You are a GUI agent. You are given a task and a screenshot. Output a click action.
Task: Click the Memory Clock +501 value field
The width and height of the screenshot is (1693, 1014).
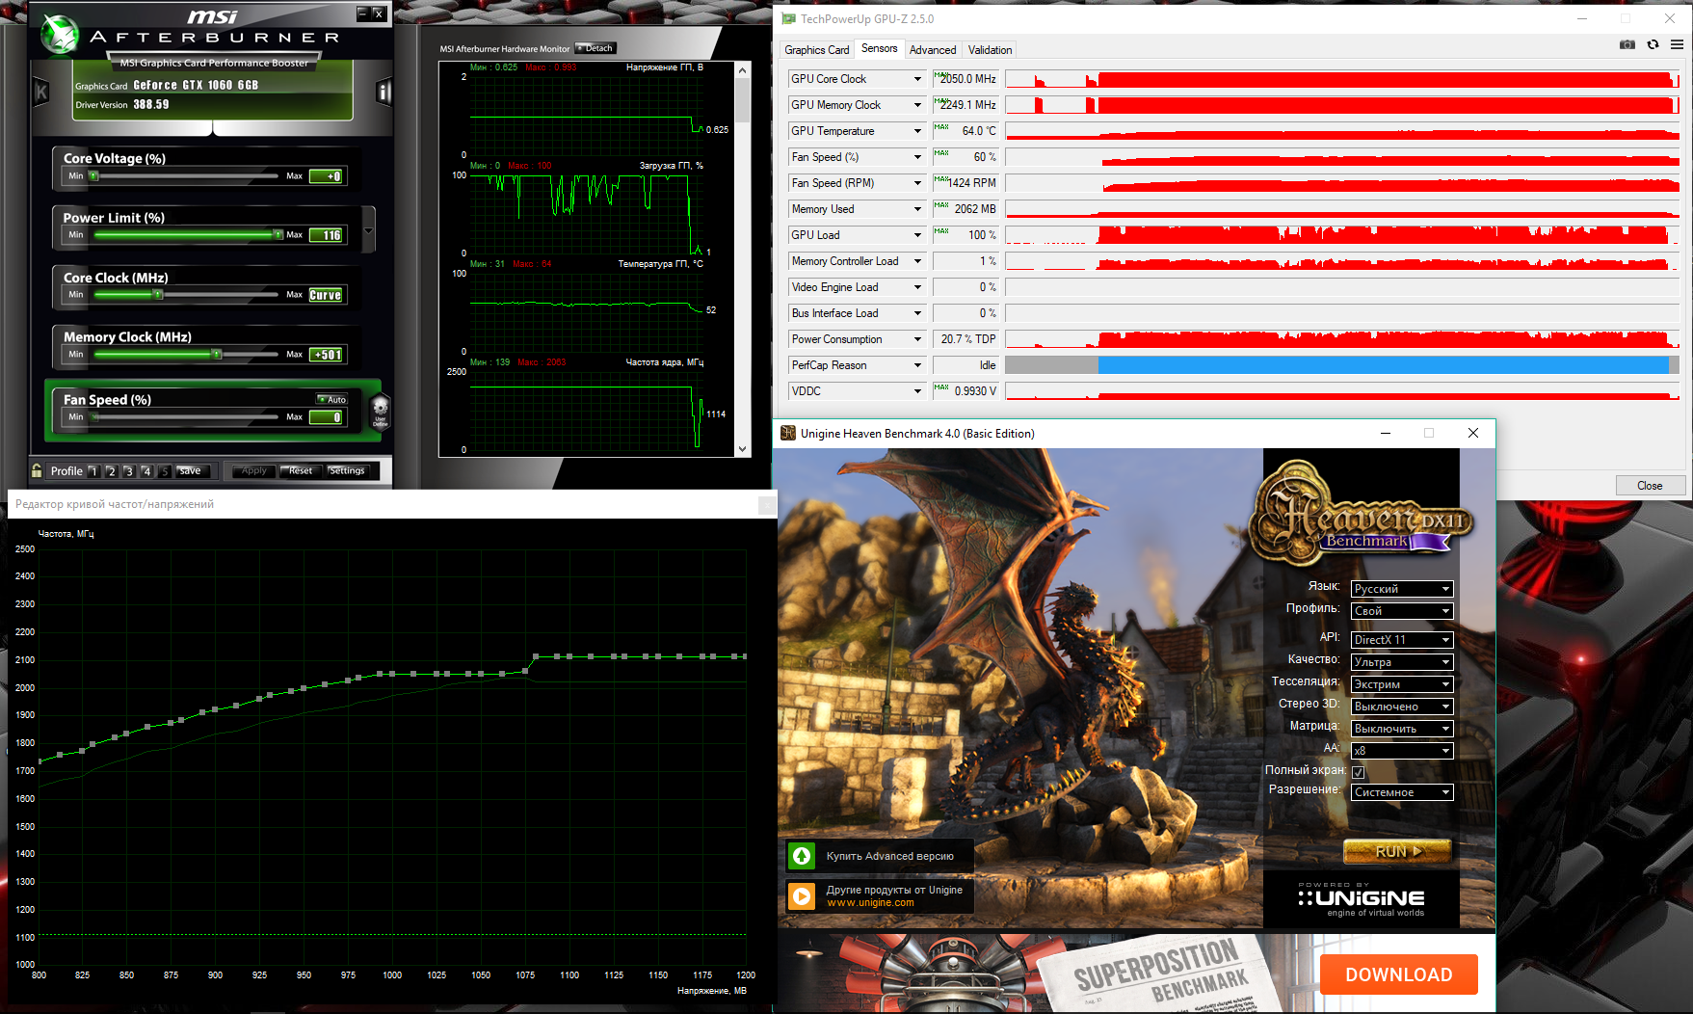click(x=327, y=355)
